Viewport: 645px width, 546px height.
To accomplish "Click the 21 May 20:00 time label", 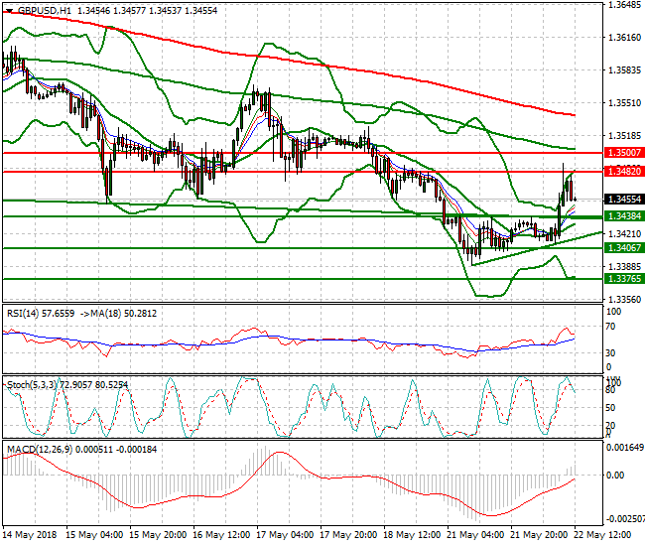I will (539, 535).
